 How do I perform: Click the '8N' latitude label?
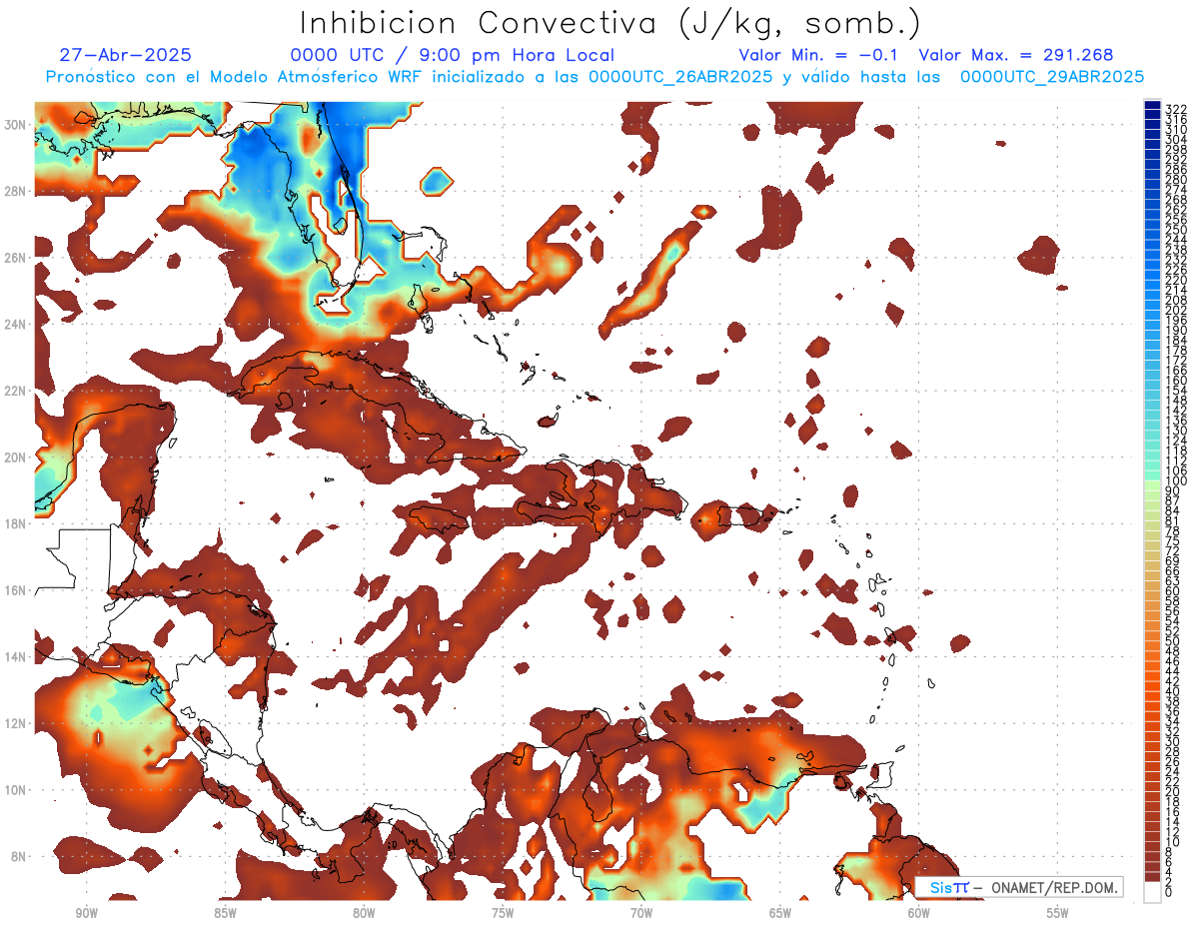pos(20,857)
